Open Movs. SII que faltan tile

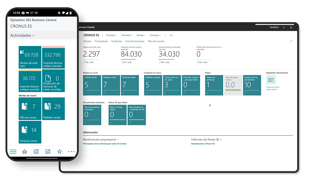coord(118,115)
